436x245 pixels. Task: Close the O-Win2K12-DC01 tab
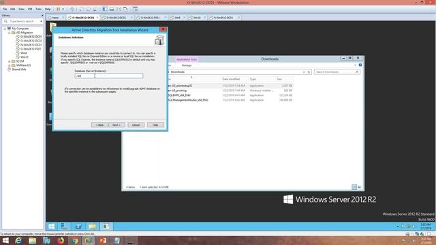(97, 18)
